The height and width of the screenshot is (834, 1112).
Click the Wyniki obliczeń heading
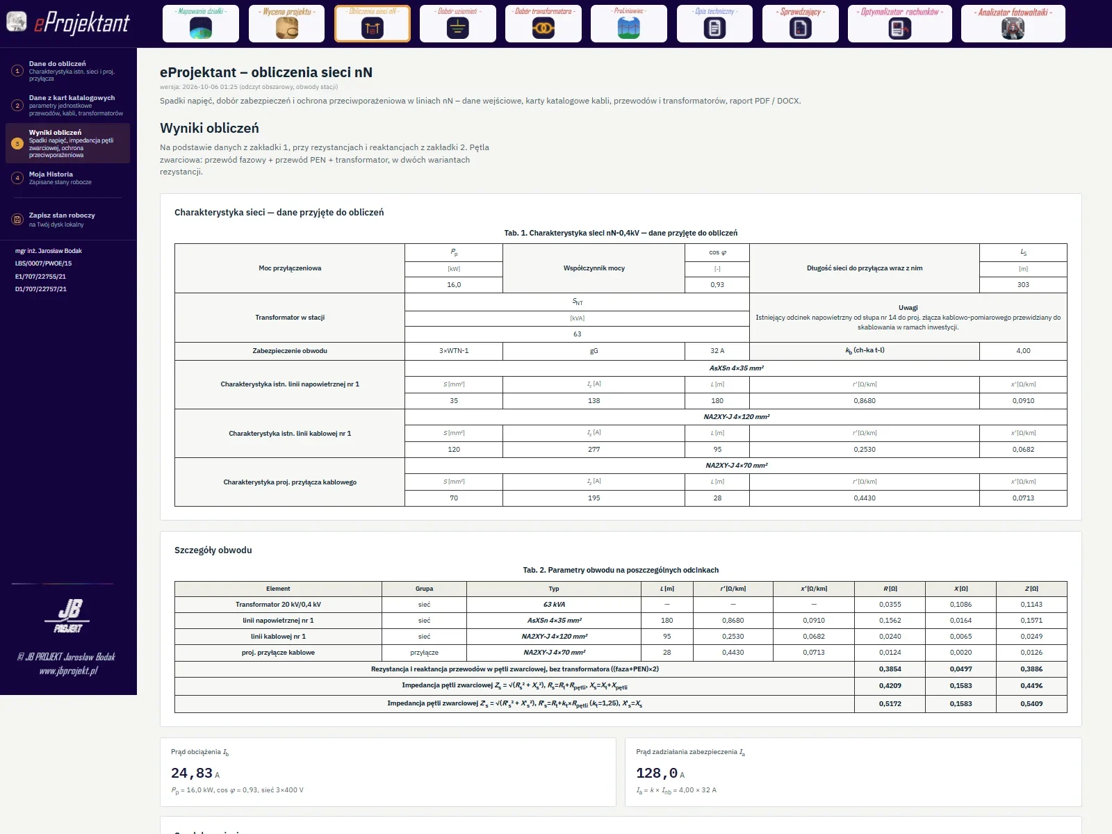tap(209, 128)
